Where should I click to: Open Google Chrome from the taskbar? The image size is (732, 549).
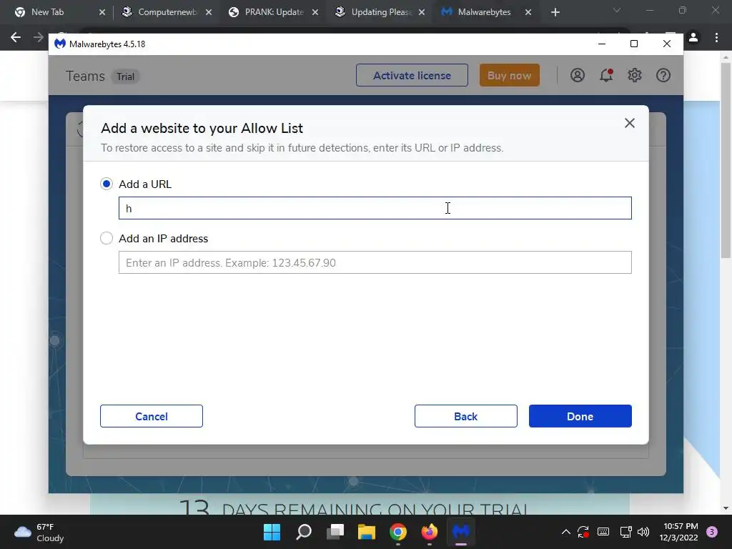click(398, 532)
